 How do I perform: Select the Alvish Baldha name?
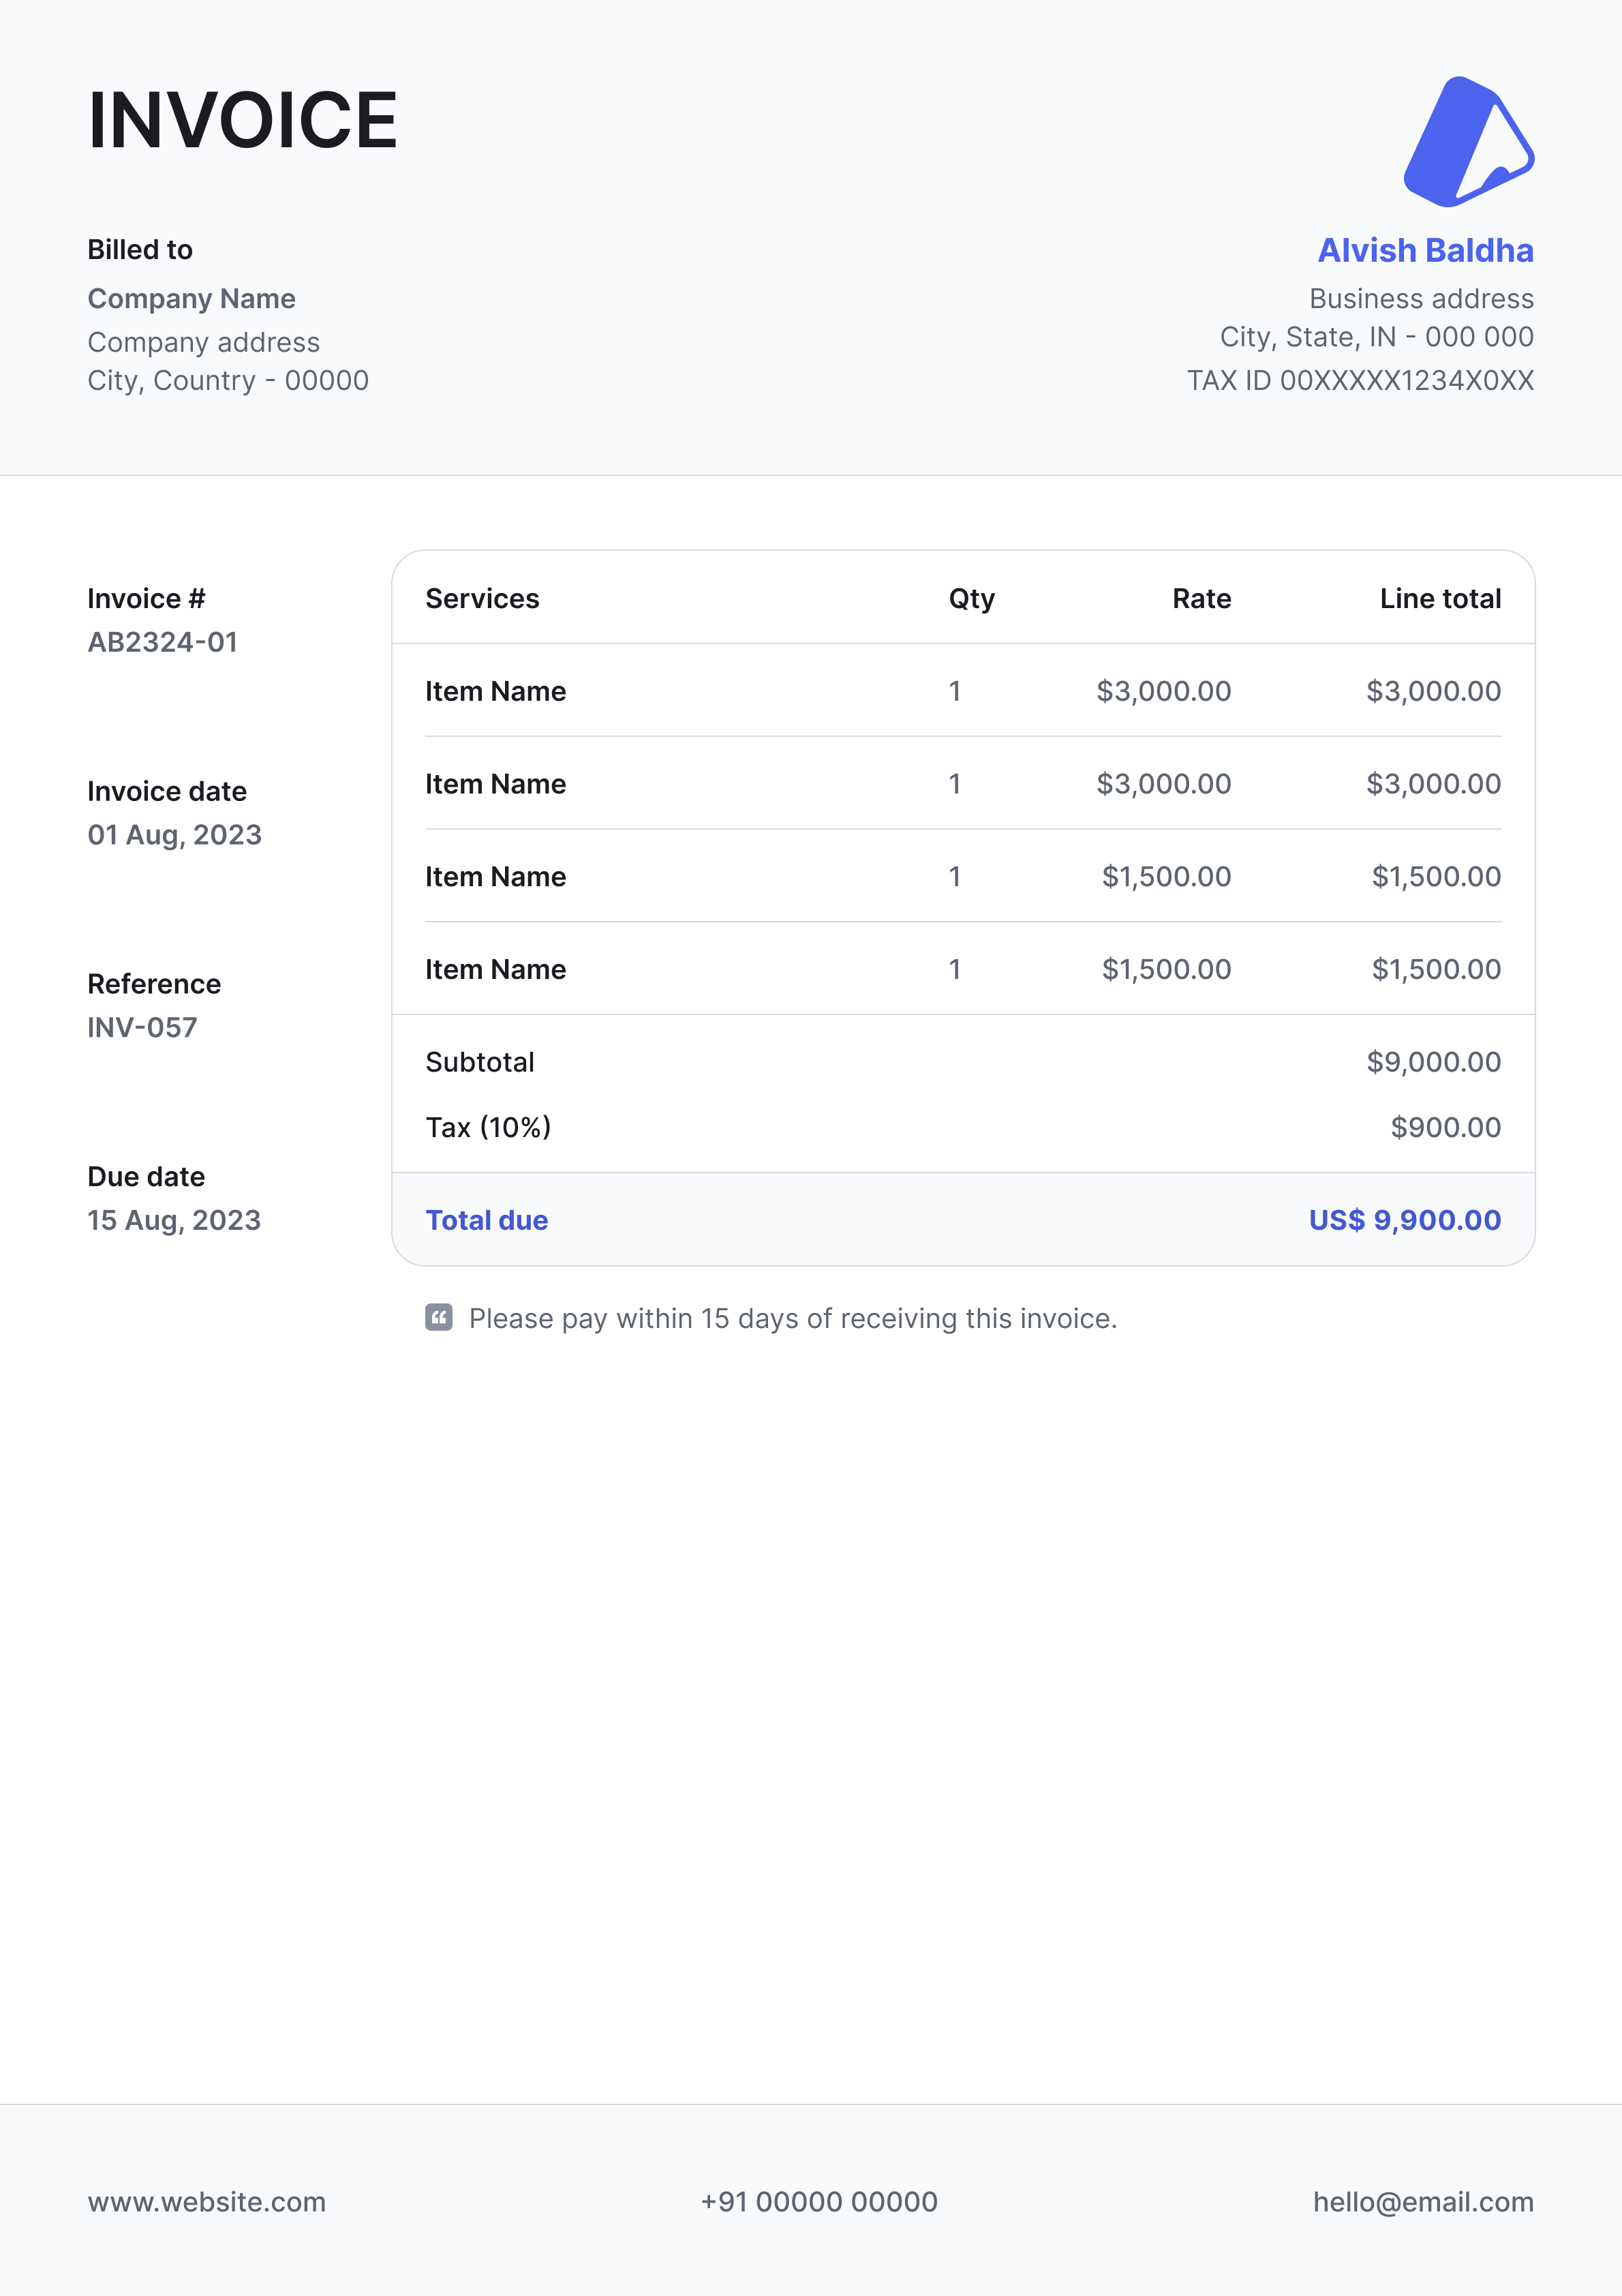1425,250
